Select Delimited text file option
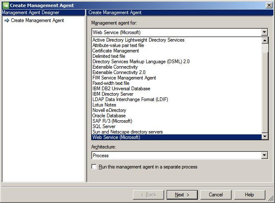Image resolution: width=275 pixels, height=203 pixels. [177, 56]
